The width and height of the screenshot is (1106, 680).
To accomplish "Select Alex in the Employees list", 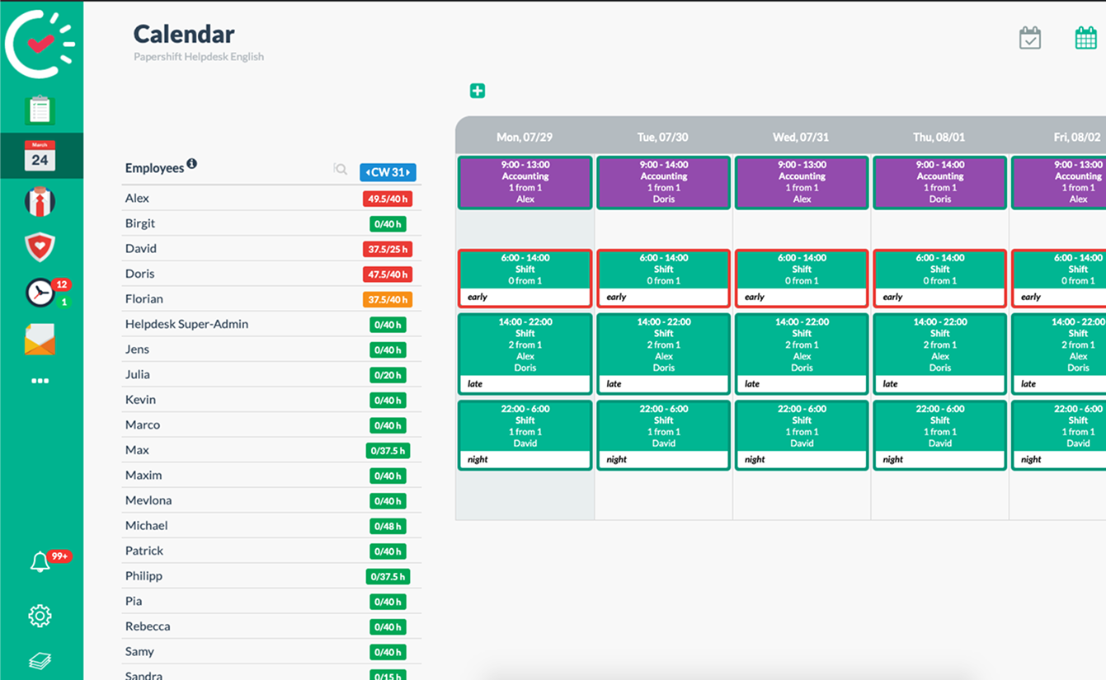I will point(137,198).
